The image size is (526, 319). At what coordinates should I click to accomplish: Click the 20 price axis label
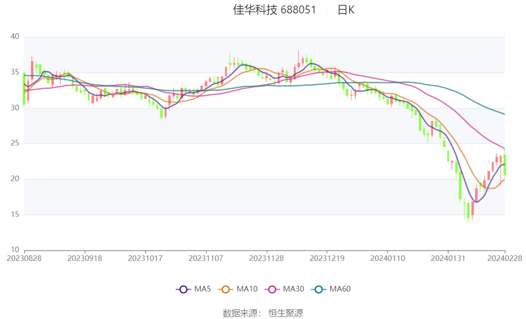[15, 179]
